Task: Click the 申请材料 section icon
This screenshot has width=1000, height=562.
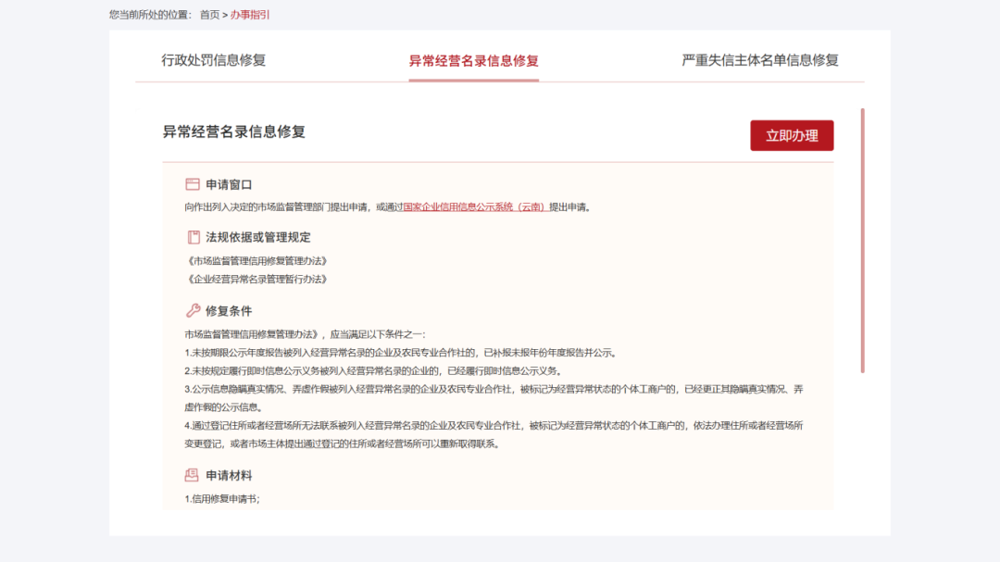Action: [x=193, y=475]
